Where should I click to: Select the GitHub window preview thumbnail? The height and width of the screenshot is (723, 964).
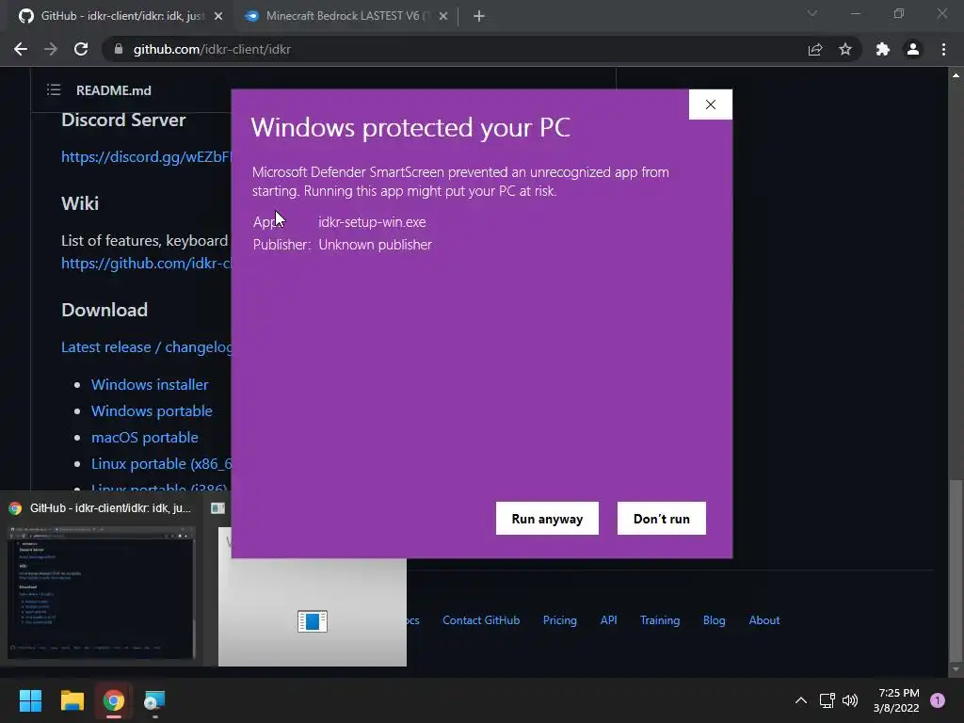click(x=102, y=593)
